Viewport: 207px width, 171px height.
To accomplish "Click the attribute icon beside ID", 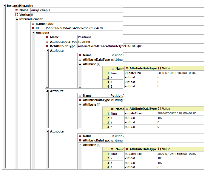I will click(33, 28).
